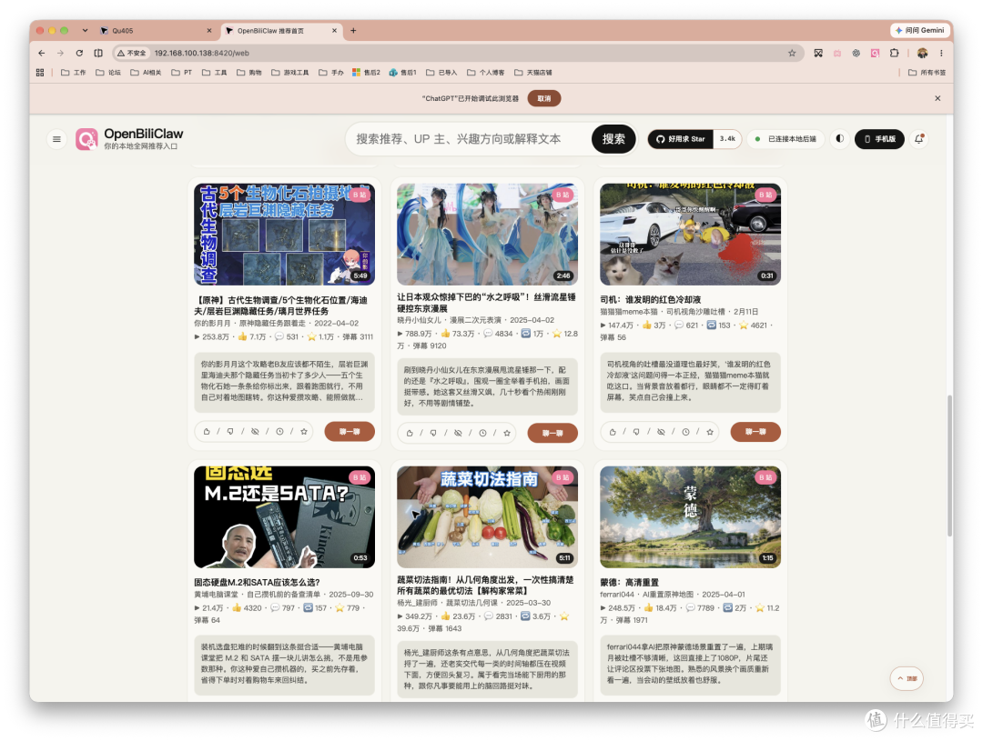Click the OpenBiliClaw logo icon
983x741 pixels.
point(87,139)
